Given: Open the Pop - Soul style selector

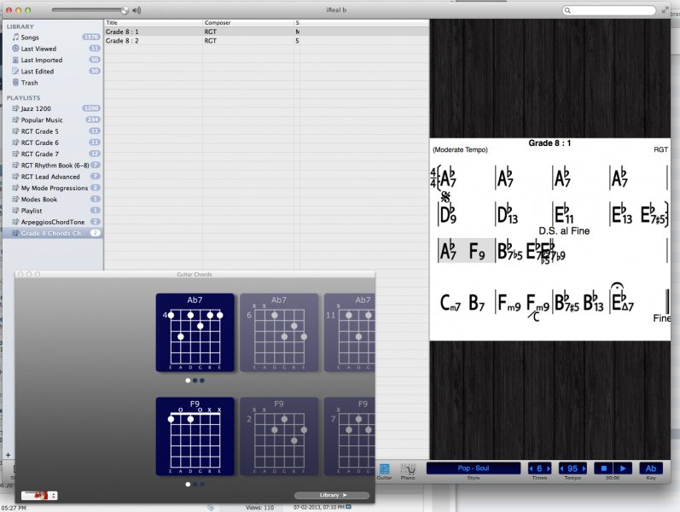Looking at the screenshot, I should tap(473, 468).
